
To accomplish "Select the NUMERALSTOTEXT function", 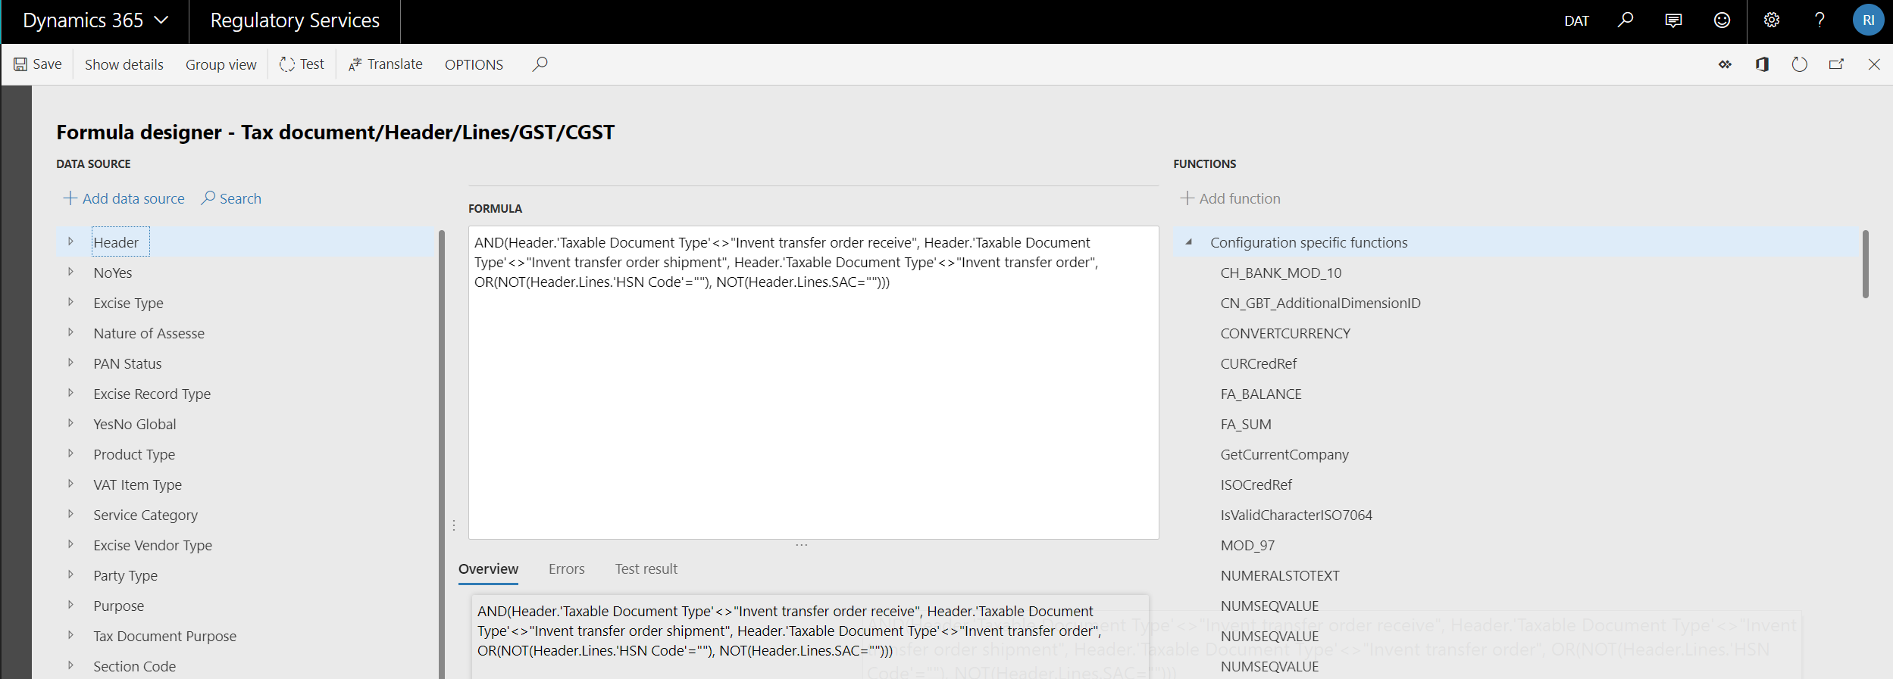I will [x=1280, y=575].
